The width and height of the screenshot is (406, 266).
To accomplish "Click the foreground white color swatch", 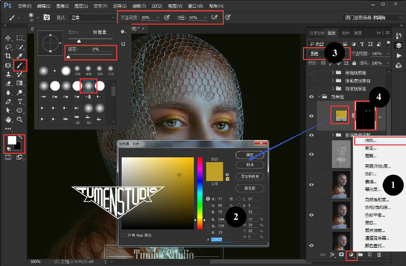I will pyautogui.click(x=12, y=140).
